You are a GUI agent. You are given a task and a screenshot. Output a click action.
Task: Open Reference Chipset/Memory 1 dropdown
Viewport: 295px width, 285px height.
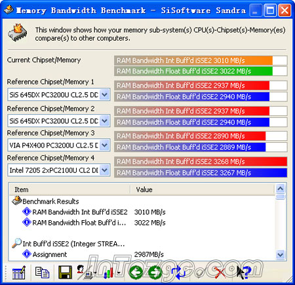click(105, 95)
